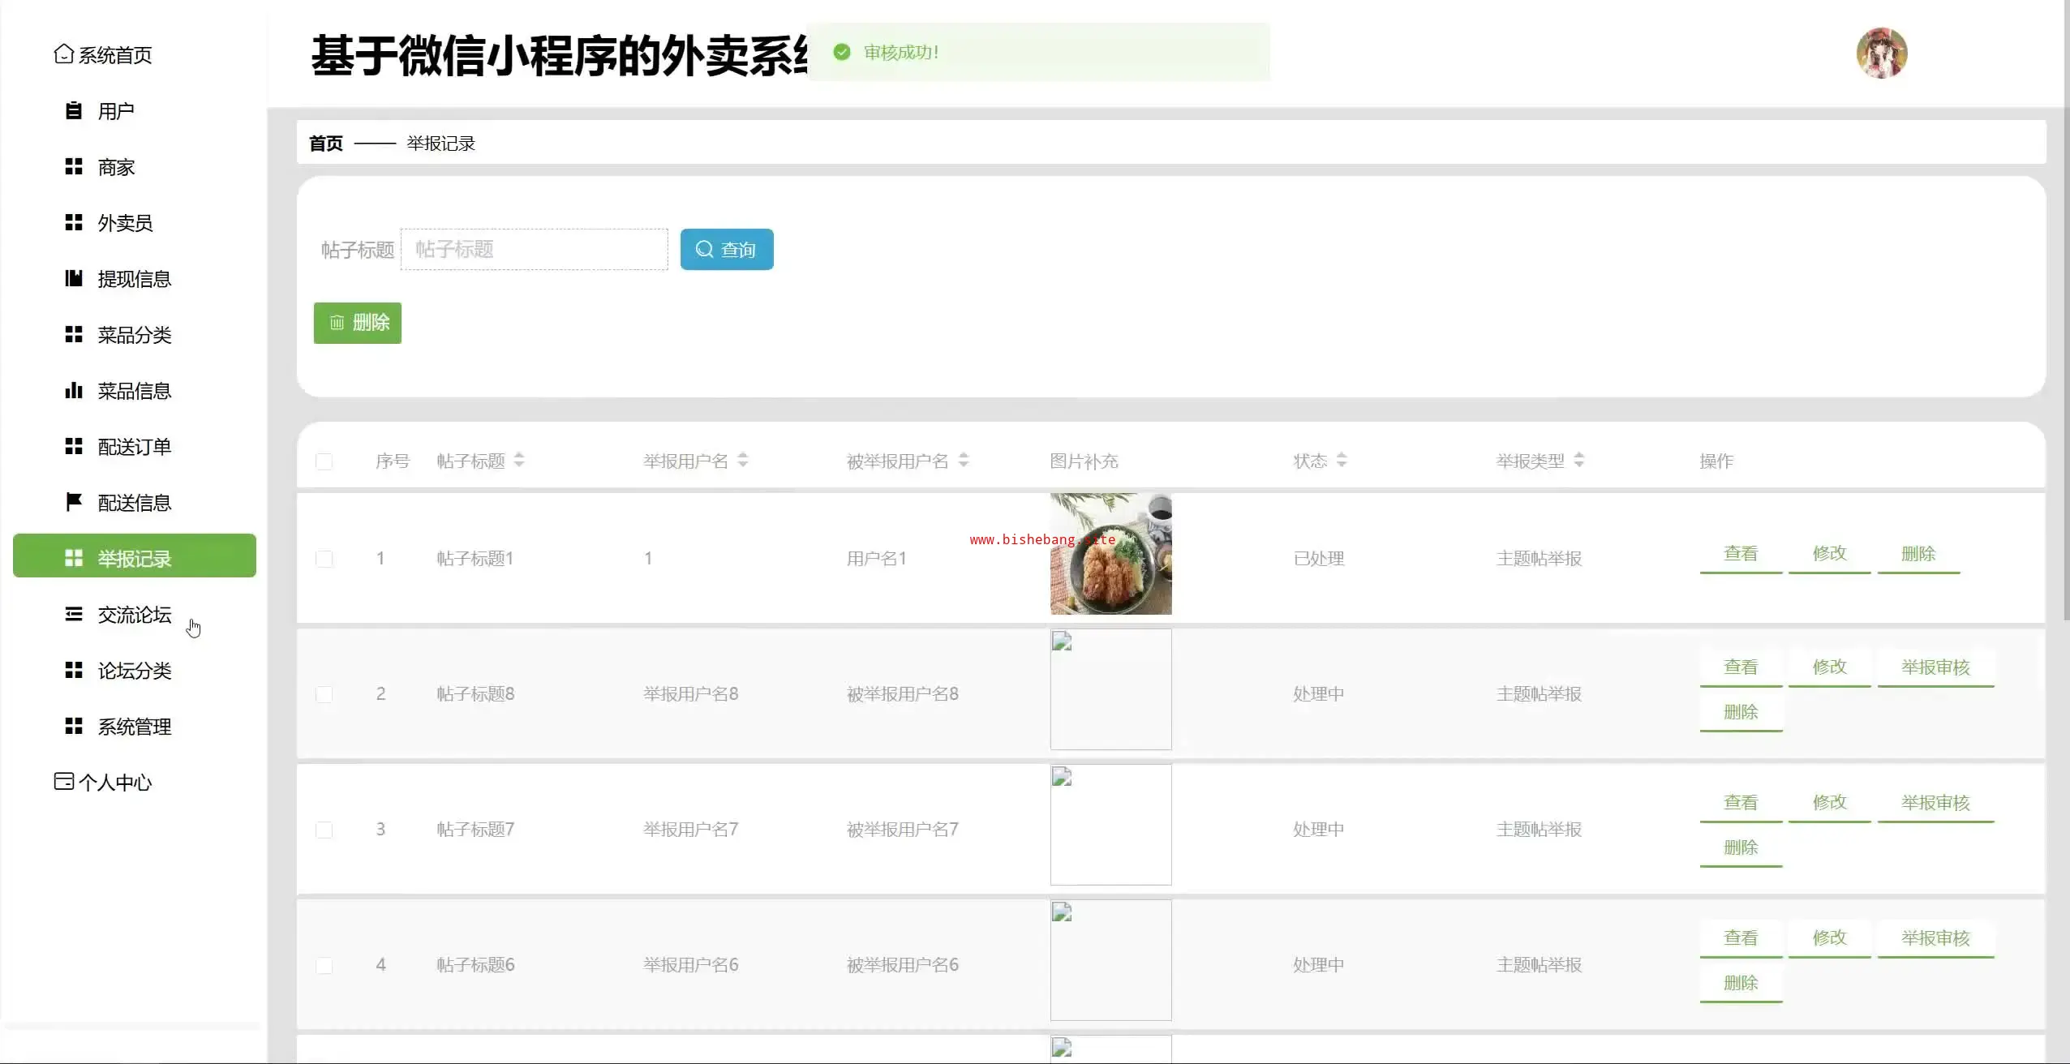Check the checkbox for row 帖子标题1
Viewport: 2070px width, 1064px height.
point(324,559)
